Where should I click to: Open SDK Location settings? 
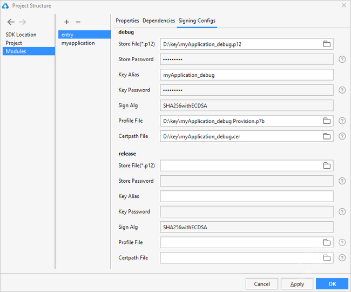(21, 35)
